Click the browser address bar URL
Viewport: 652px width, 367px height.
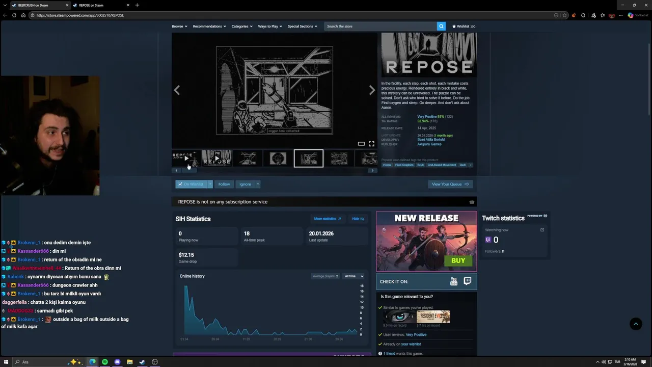coord(80,15)
